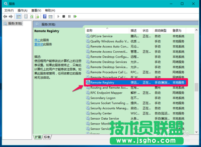
Task: Switch to the 标准 tab
Action: 47,137
